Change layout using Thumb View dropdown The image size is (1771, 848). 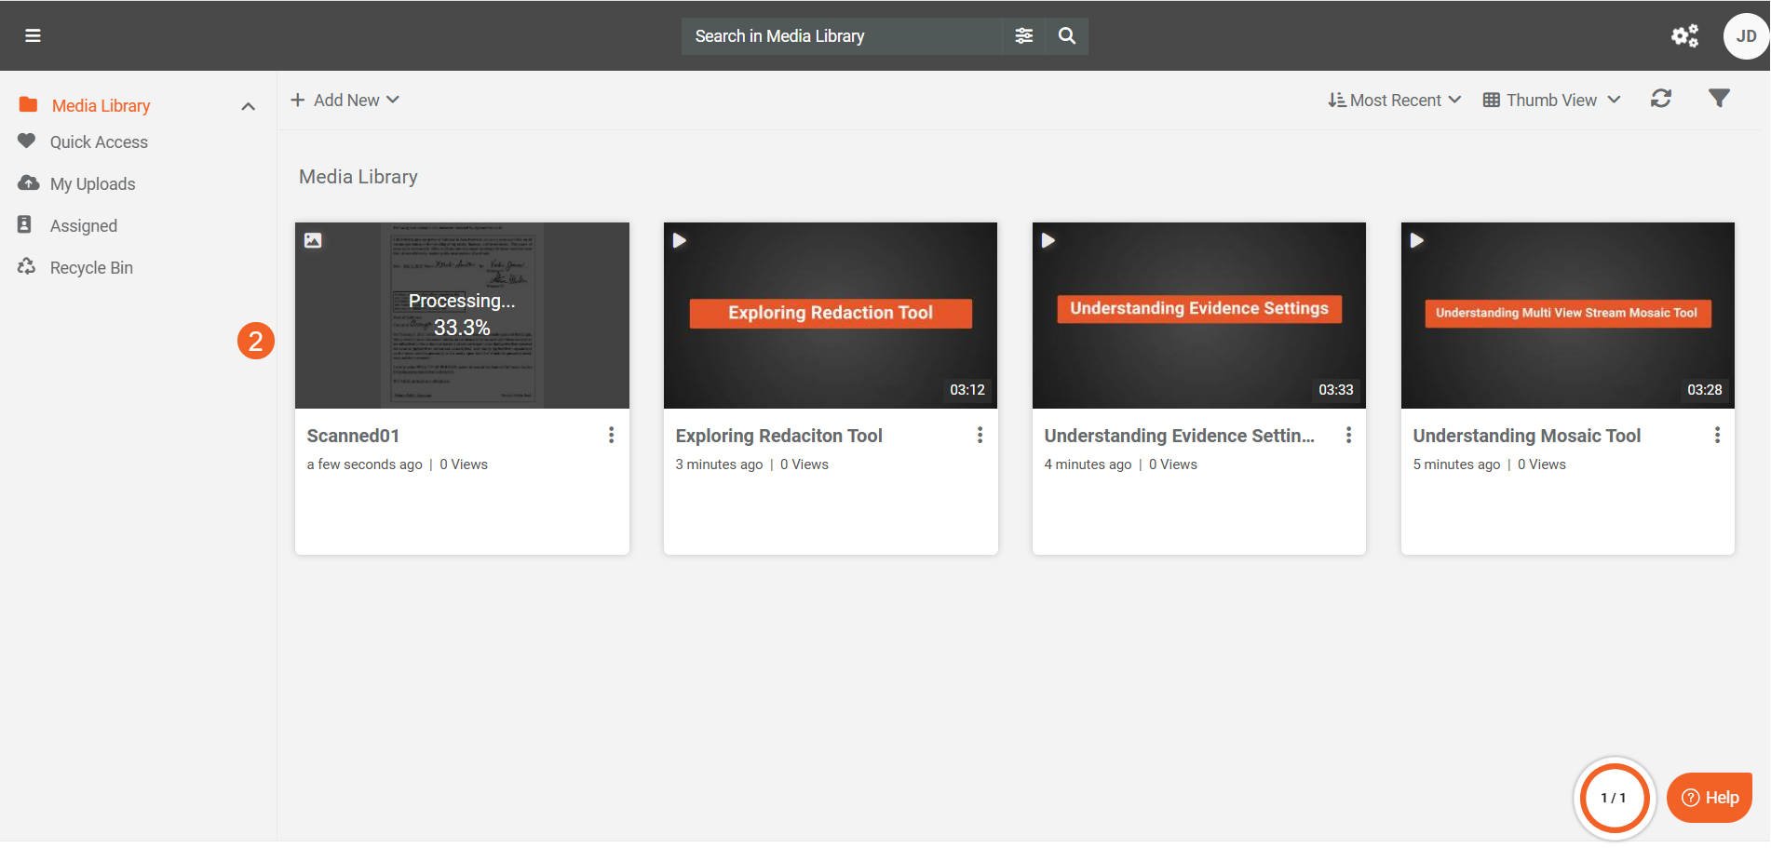tap(1551, 100)
